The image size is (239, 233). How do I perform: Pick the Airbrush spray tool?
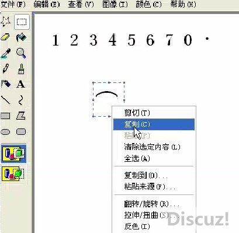tap(5, 84)
